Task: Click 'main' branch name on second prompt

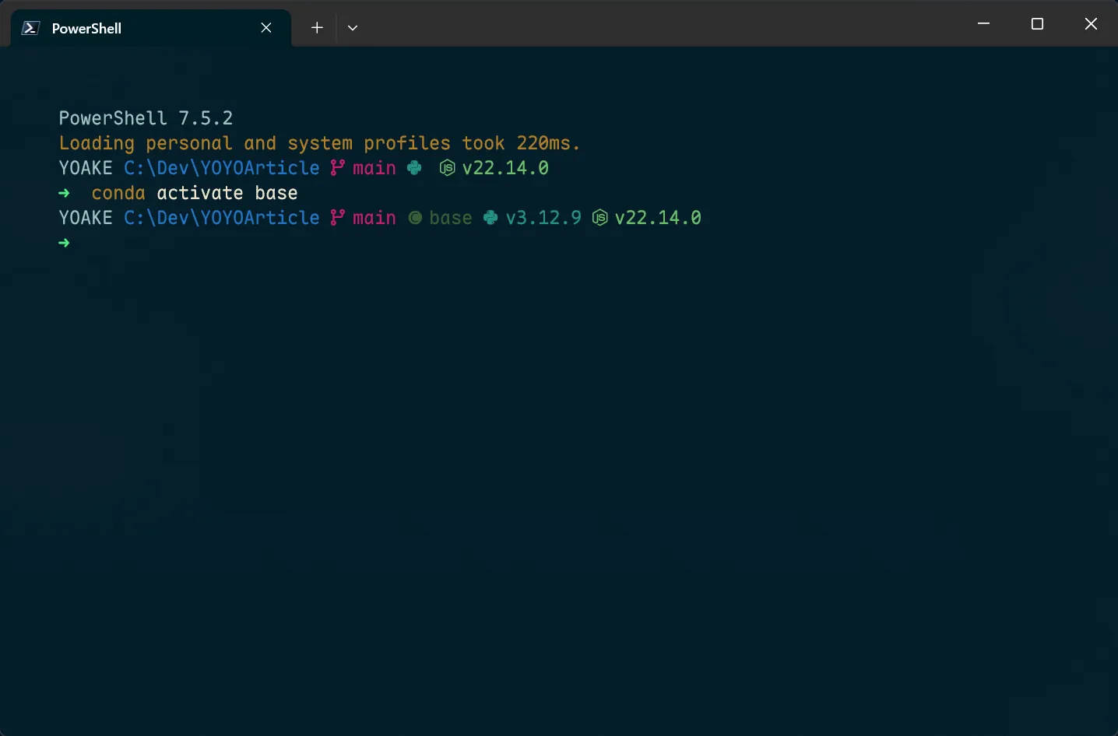Action: tap(374, 218)
